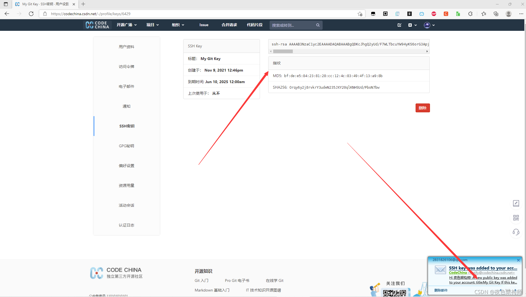Image resolution: width=526 pixels, height=297 pixels.
Task: Click the red 删除 button
Action: click(423, 108)
